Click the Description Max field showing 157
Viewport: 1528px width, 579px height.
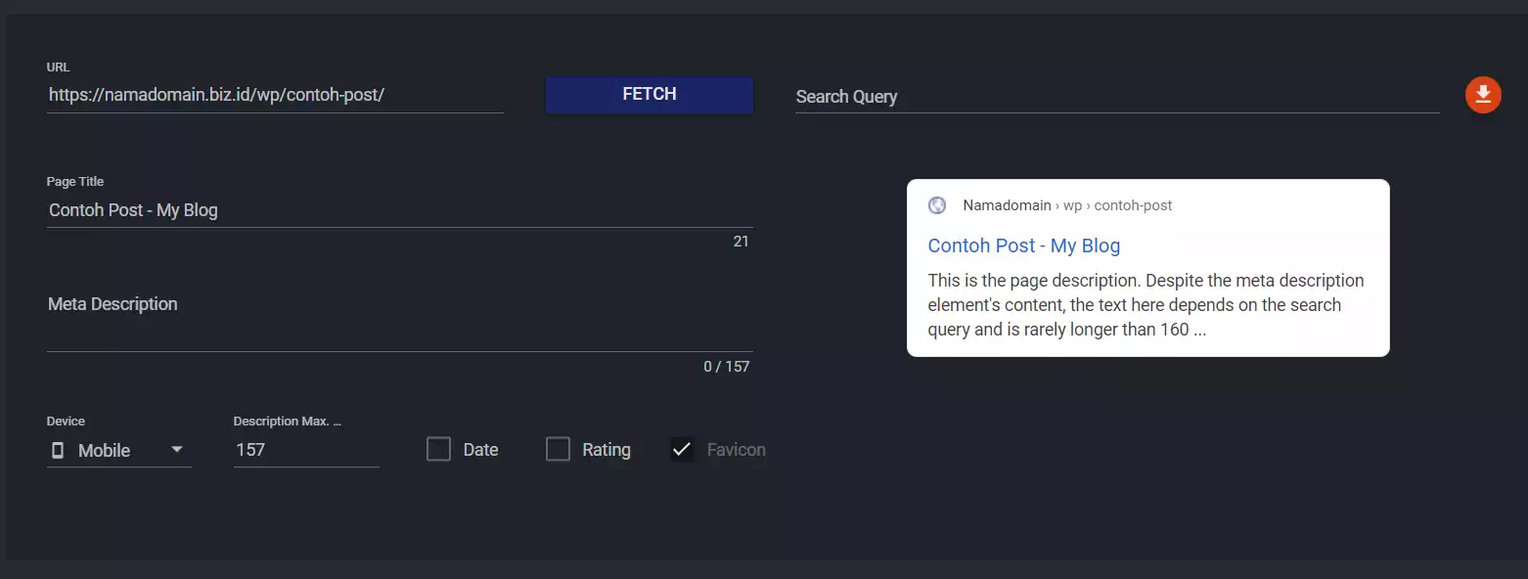tap(306, 450)
